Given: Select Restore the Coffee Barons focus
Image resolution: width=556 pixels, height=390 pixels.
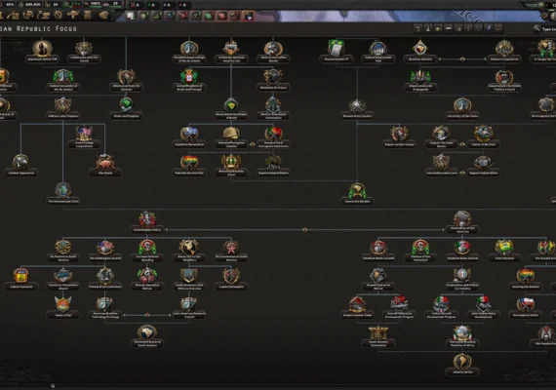Looking at the screenshot, I should click(x=273, y=52).
